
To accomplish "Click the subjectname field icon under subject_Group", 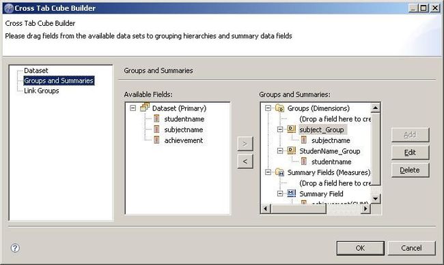I will coord(304,140).
